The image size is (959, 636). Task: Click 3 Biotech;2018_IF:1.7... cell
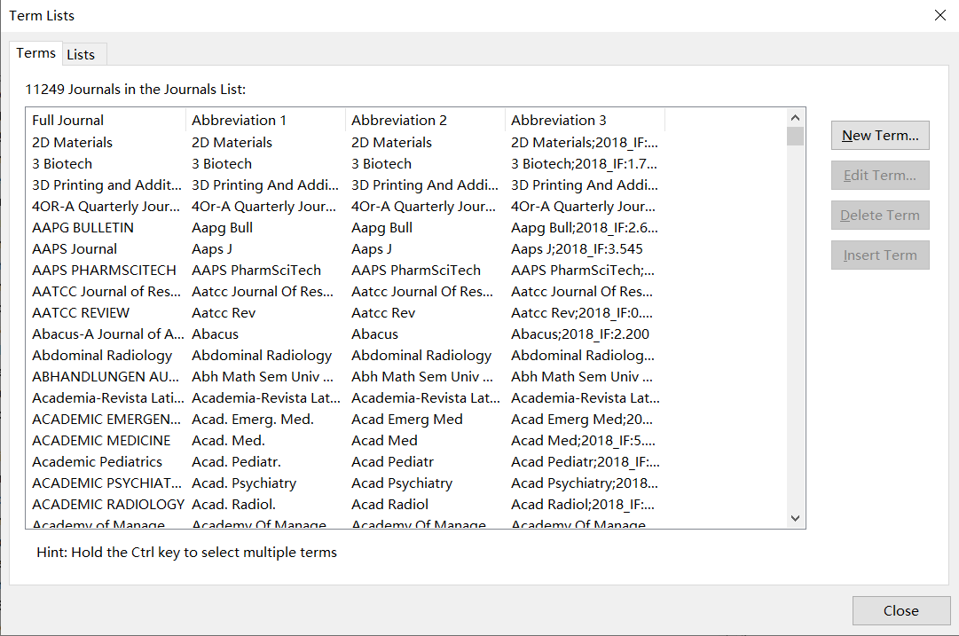[x=584, y=164]
